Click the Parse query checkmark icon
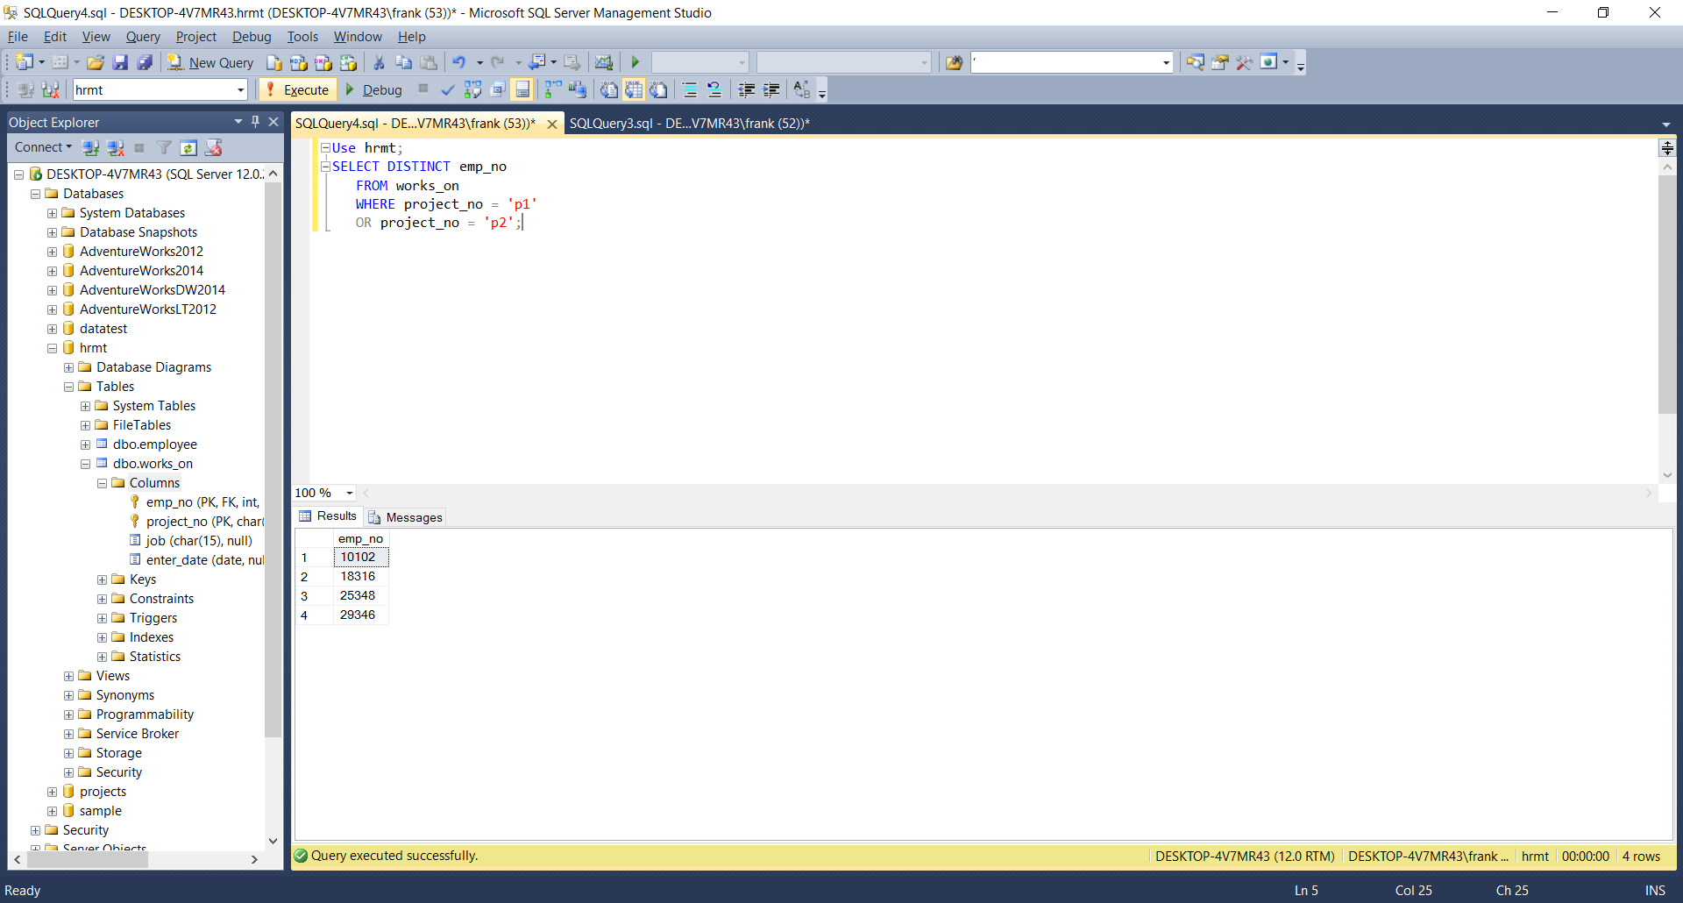 447,89
